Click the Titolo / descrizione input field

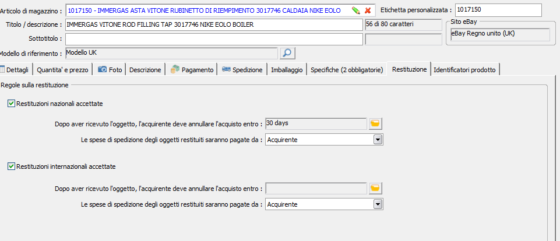click(214, 25)
